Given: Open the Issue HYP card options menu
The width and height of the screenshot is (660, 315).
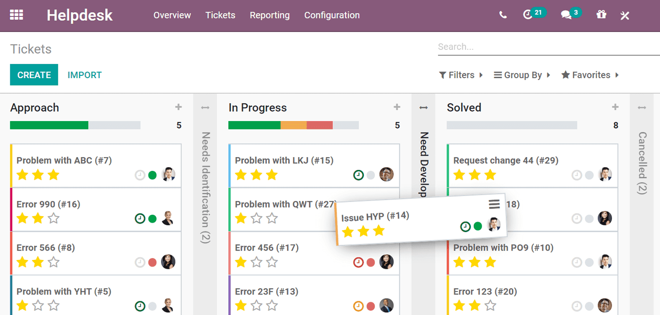Looking at the screenshot, I should (494, 204).
